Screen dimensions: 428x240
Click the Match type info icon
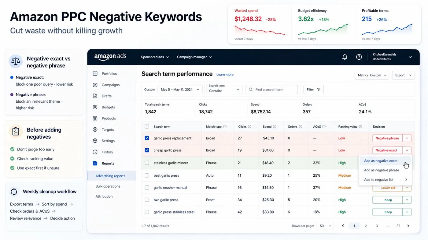(225, 127)
